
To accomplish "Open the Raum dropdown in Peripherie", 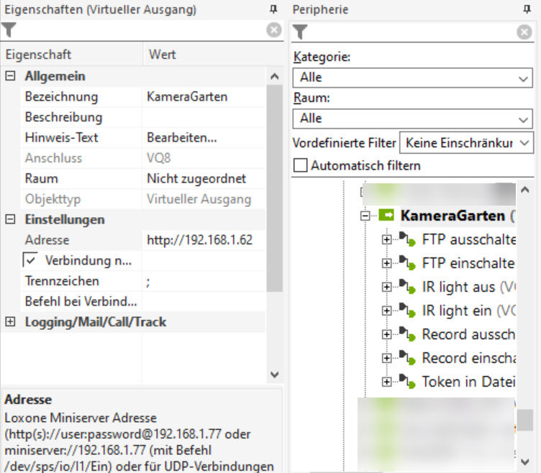I will point(412,119).
